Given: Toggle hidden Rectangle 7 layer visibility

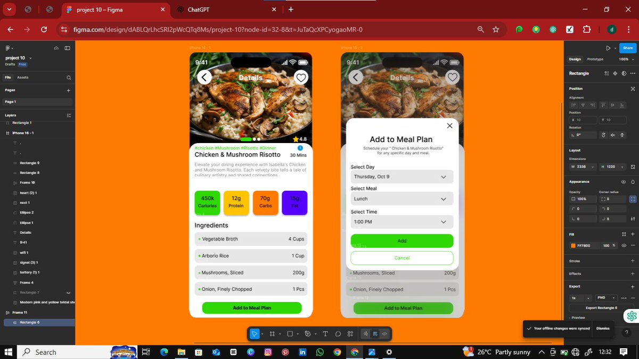Looking at the screenshot, I should [68, 293].
